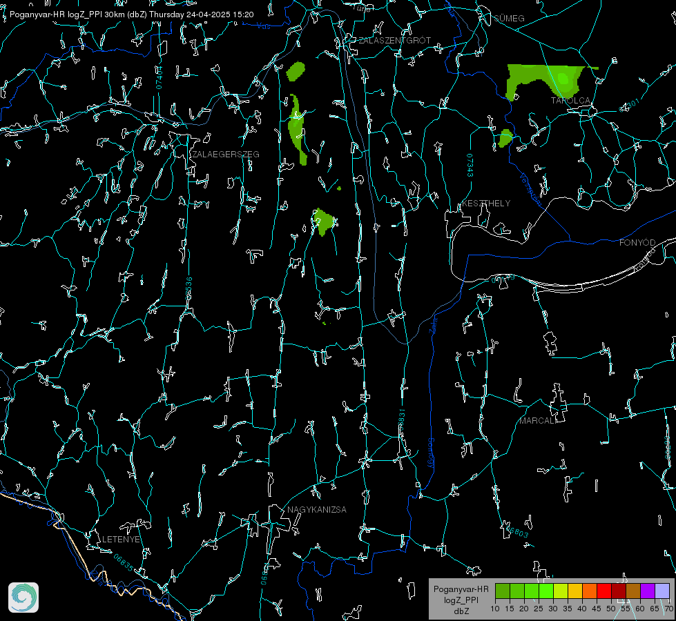Click the logZ_PPI legend text
The image size is (676, 621).
[x=461, y=600]
